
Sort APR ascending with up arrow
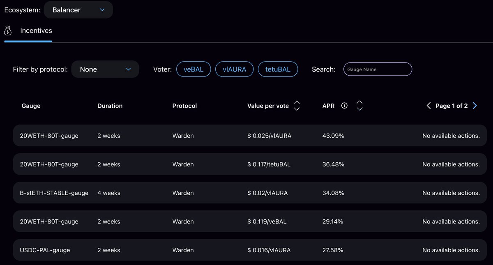click(359, 102)
